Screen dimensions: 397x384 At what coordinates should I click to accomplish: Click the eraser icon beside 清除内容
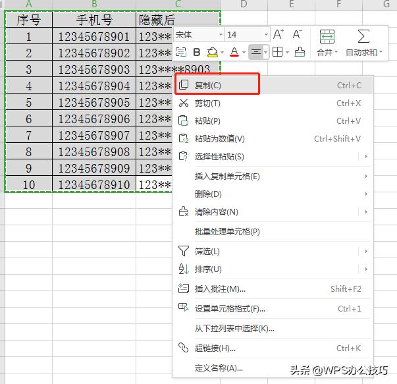[184, 211]
